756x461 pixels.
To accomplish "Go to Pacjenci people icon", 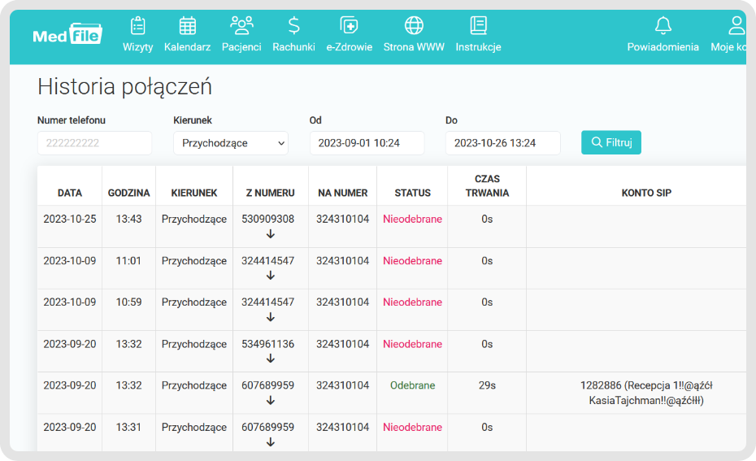I will coord(242,25).
